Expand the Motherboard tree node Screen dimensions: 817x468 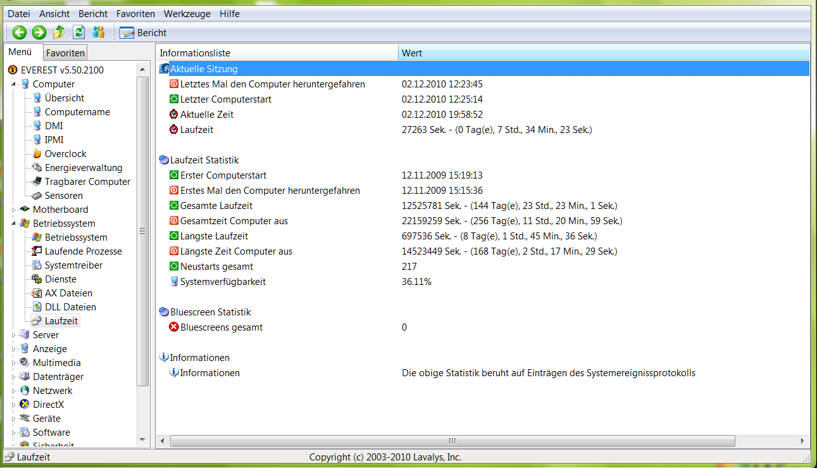pyautogui.click(x=14, y=210)
